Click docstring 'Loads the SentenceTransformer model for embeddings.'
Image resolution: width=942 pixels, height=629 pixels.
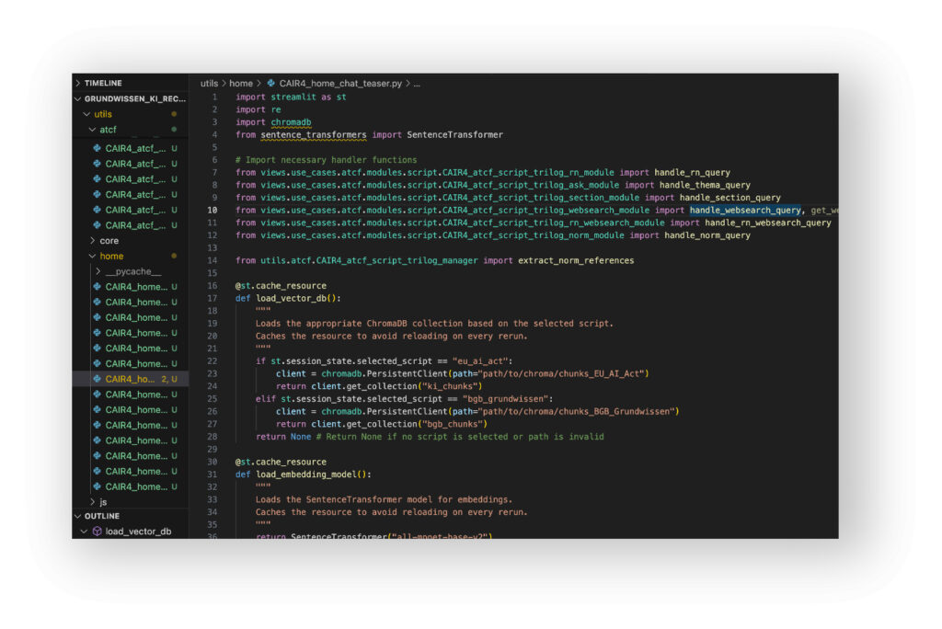click(384, 500)
